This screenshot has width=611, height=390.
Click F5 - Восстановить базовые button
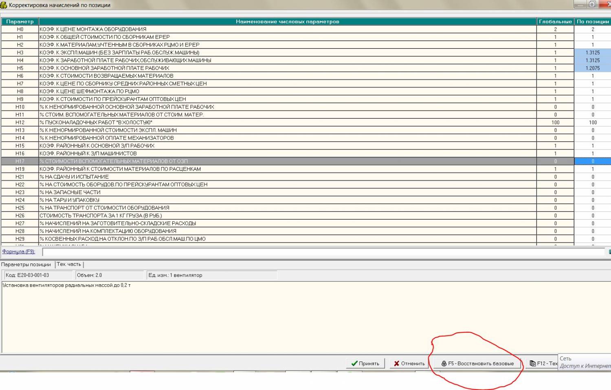click(x=477, y=364)
